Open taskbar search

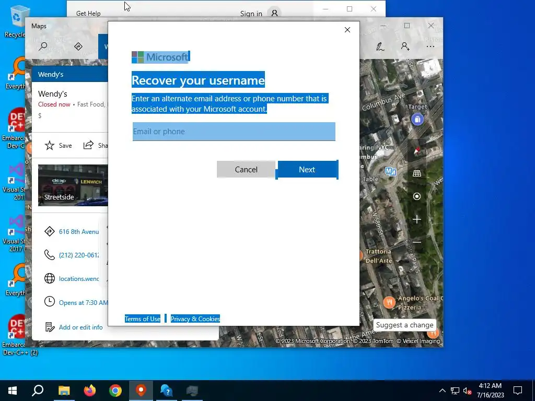(38, 391)
